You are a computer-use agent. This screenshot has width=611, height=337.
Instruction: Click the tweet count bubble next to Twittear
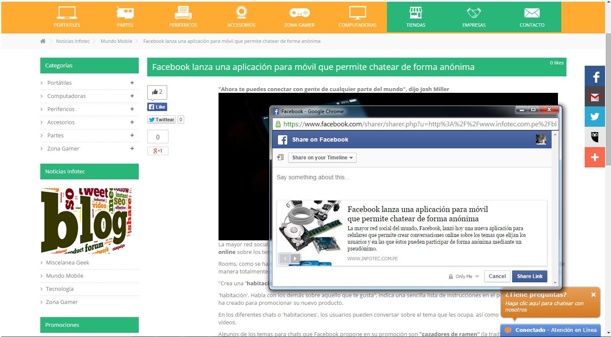181,120
